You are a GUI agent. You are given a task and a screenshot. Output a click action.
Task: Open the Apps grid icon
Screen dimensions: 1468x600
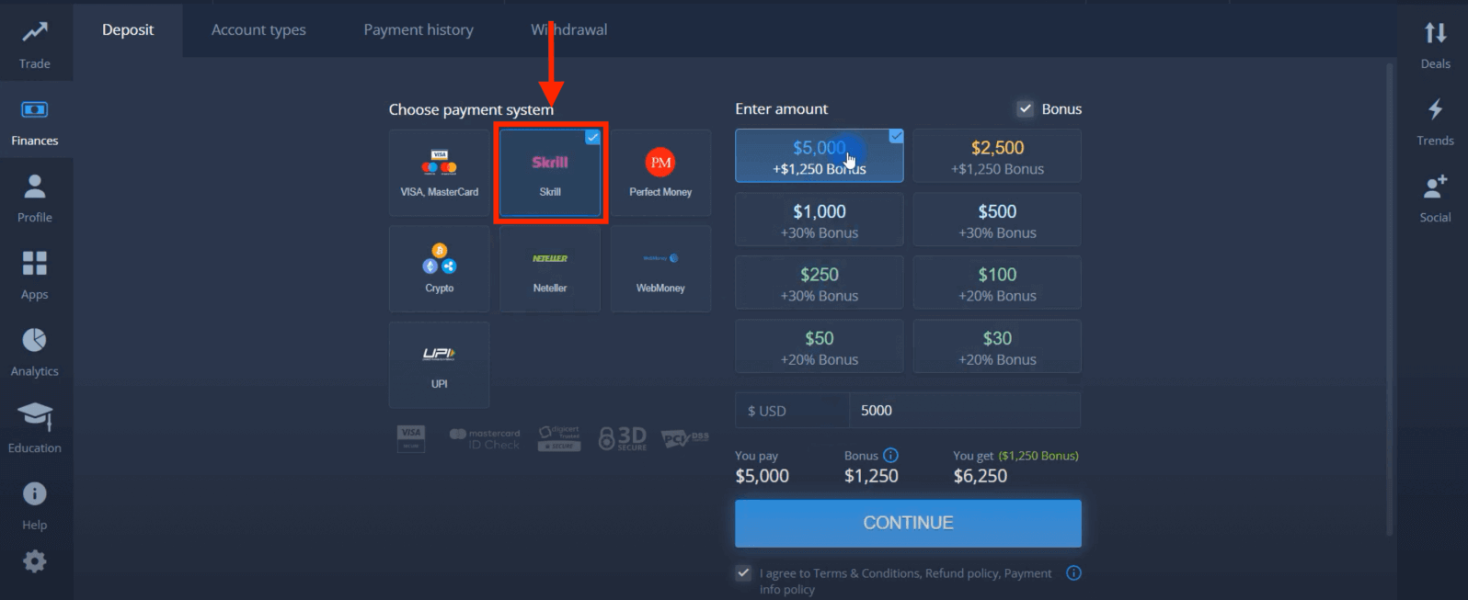[x=35, y=275]
